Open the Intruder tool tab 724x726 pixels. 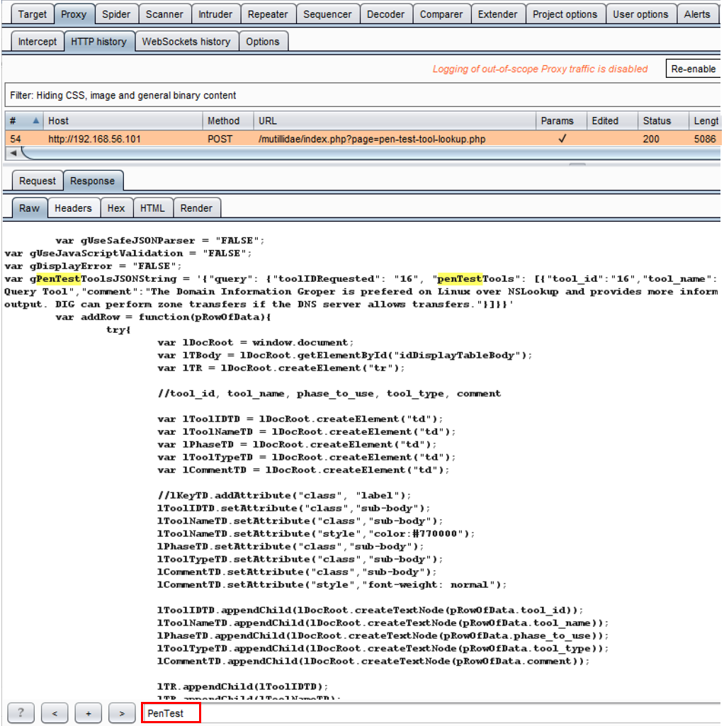pos(214,14)
